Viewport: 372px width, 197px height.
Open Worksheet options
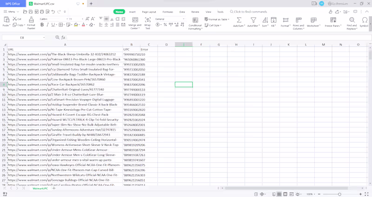313,22
